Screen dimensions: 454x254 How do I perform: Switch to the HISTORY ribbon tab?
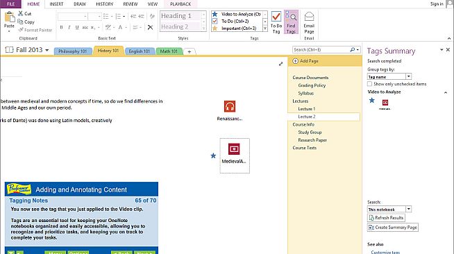click(x=105, y=4)
